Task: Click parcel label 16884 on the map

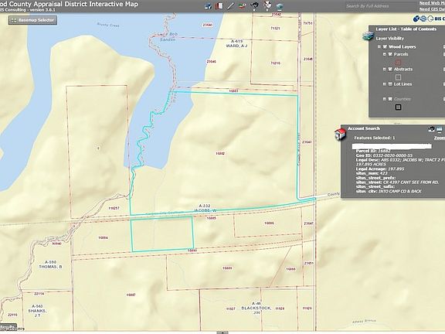Action: (x=103, y=237)
